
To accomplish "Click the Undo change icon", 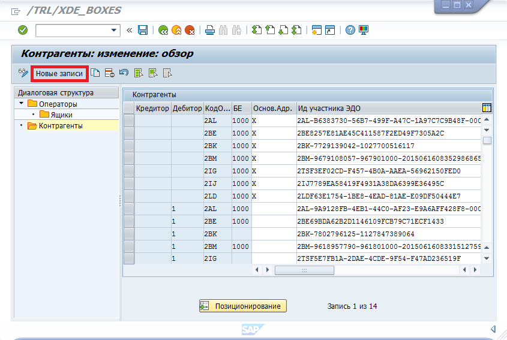I will 124,73.
